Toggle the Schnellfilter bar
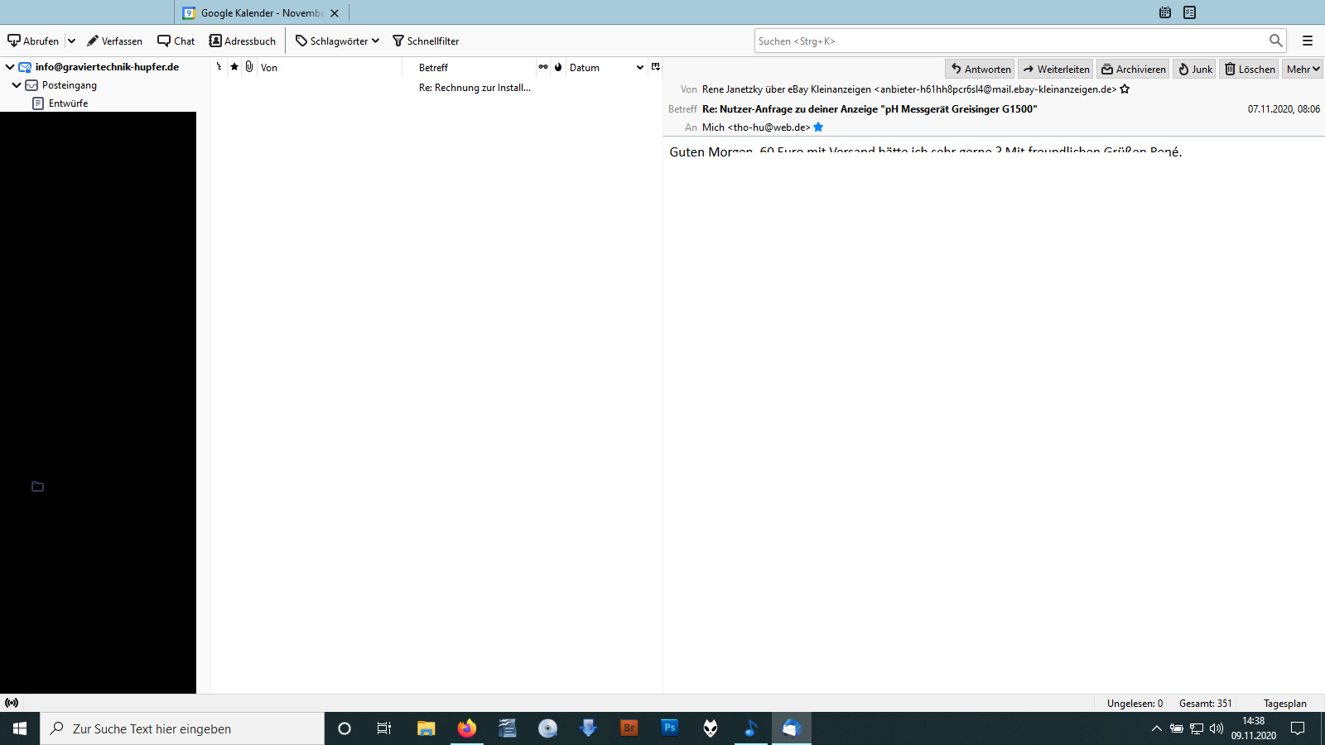The image size is (1325, 745). click(426, 41)
